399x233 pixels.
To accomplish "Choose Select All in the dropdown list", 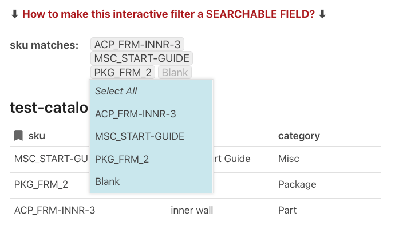I will pos(116,91).
